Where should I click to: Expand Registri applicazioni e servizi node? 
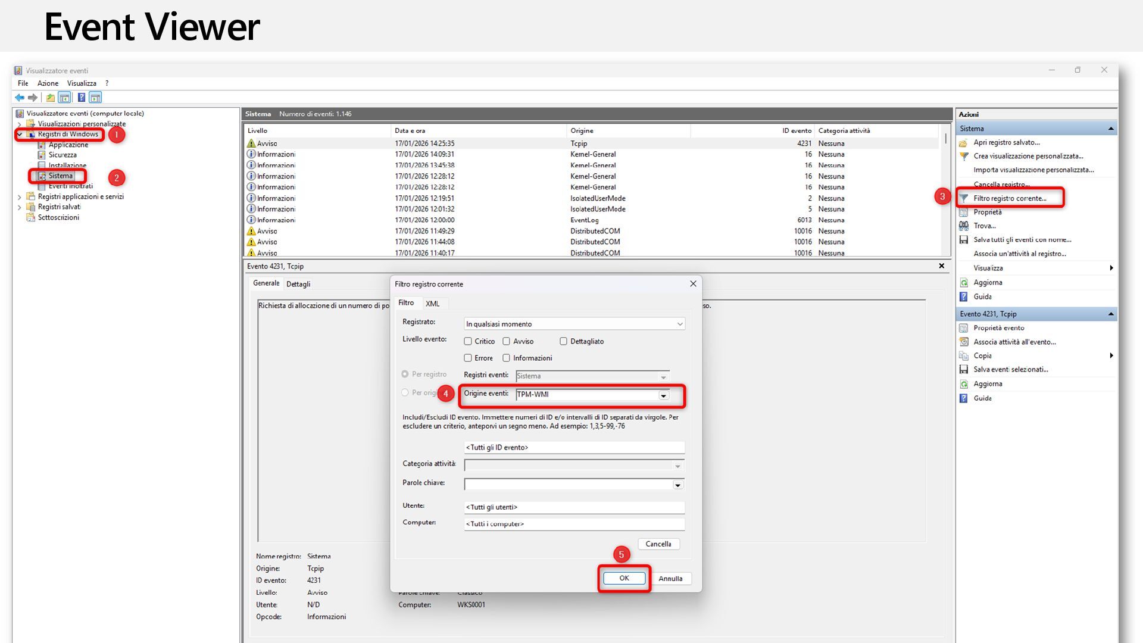pyautogui.click(x=20, y=197)
